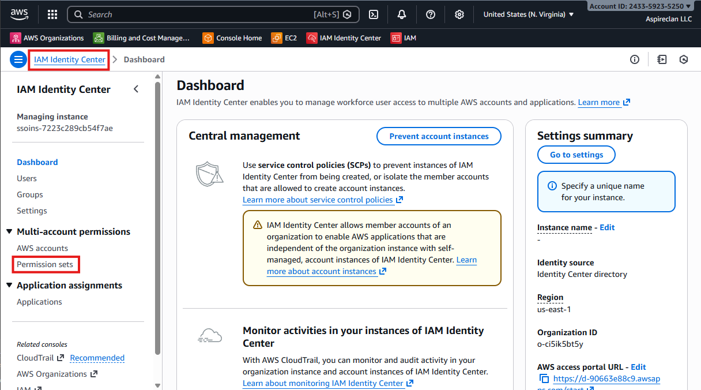Open AWS accounts in the side navigation
This screenshot has height=390, width=701.
42,248
